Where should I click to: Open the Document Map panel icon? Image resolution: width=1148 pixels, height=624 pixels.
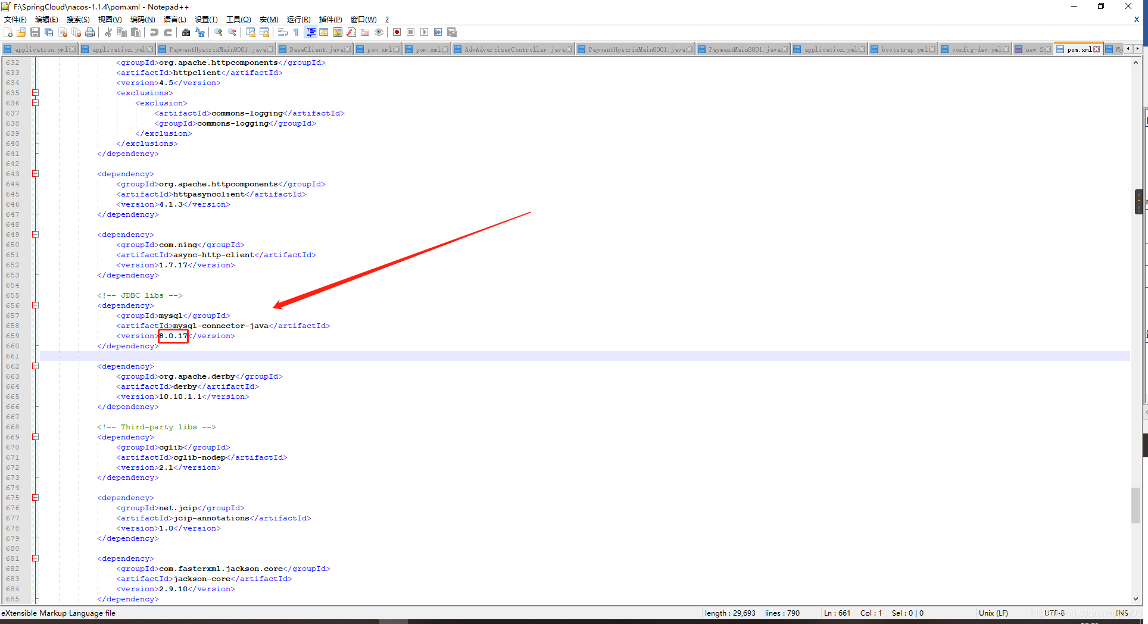click(x=338, y=32)
